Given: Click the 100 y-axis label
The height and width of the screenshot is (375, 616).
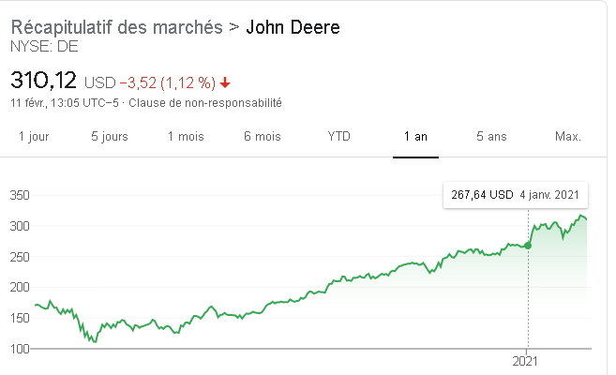Looking at the screenshot, I should (22, 349).
